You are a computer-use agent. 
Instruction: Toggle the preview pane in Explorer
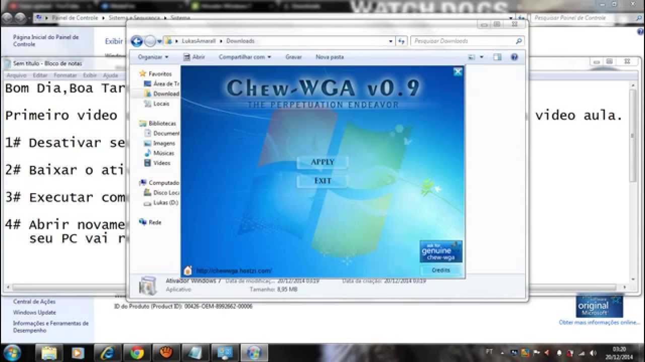coord(497,57)
